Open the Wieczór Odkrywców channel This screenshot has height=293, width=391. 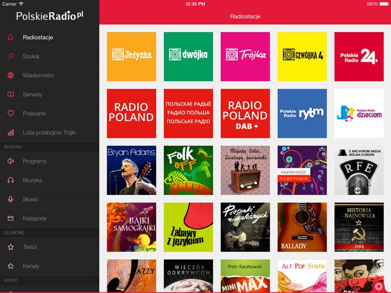tap(188, 276)
